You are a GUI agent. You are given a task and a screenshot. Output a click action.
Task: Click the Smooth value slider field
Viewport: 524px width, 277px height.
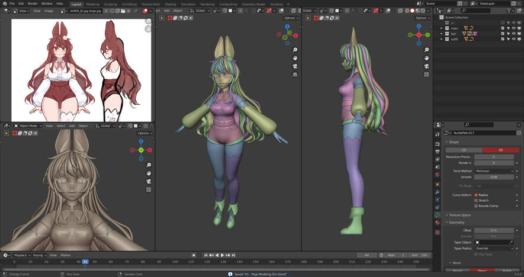point(494,177)
